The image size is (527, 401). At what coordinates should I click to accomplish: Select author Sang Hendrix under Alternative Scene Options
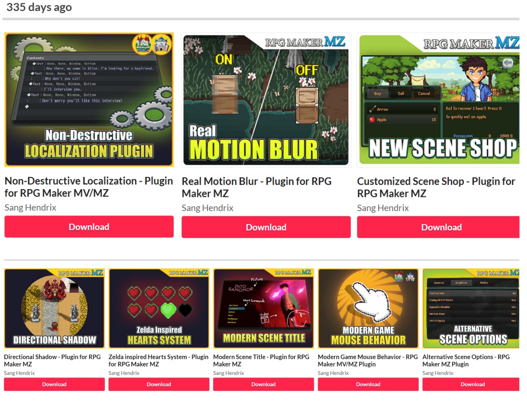pyautogui.click(x=438, y=373)
